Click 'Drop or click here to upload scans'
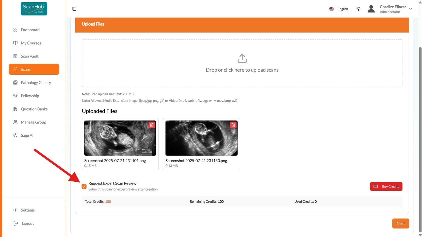Screen dimensions: 422x237 coord(242,70)
